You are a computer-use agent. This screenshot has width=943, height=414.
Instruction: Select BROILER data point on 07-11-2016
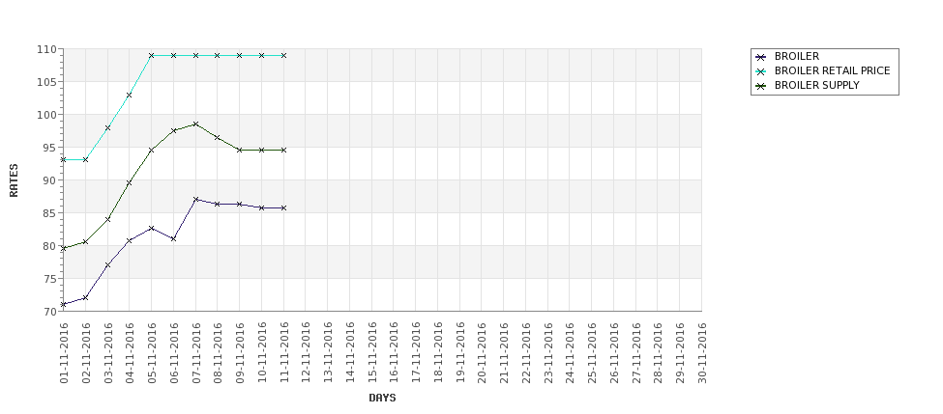pyautogui.click(x=195, y=199)
